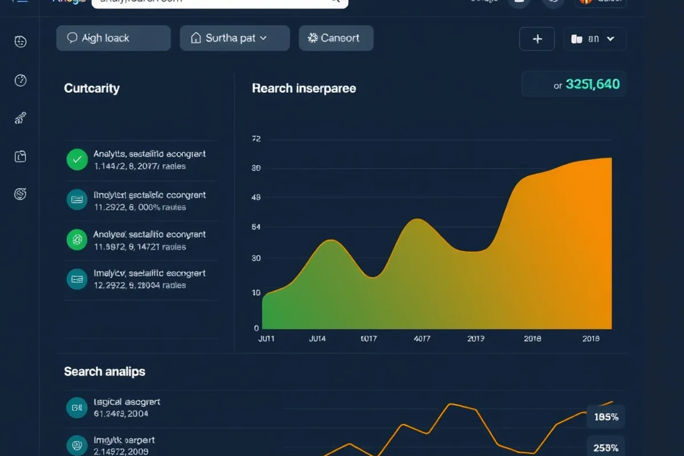684x456 pixels.
Task: Click the 'Rearch inserparee' chart title
Action: [x=304, y=88]
